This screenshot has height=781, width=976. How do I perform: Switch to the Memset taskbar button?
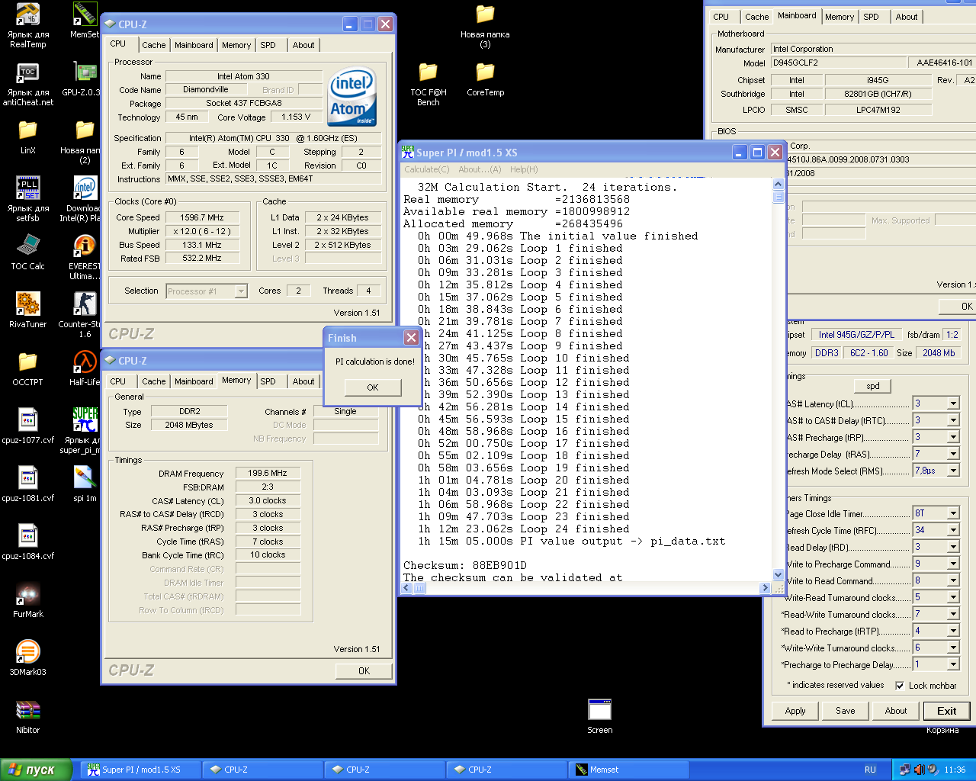pos(630,770)
